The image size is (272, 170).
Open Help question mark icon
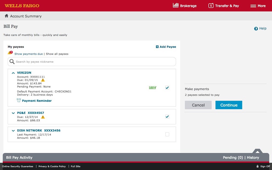256,29
